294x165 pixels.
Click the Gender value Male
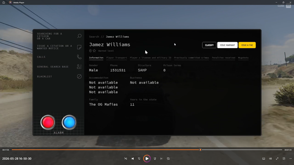pyautogui.click(x=93, y=70)
